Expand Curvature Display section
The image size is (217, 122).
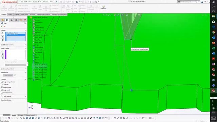tap(26, 100)
